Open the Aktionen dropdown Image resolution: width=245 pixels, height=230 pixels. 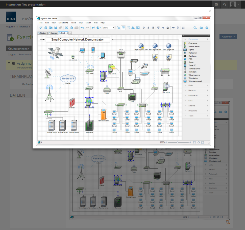coord(228,37)
